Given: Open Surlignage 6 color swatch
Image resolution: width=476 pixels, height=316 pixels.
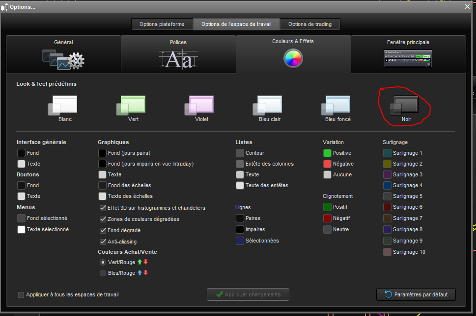Looking at the screenshot, I should pos(387,207).
